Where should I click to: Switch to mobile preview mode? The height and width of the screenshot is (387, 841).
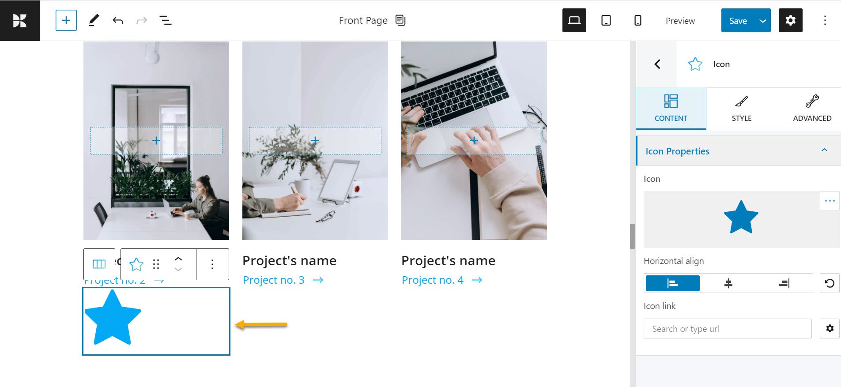point(638,20)
